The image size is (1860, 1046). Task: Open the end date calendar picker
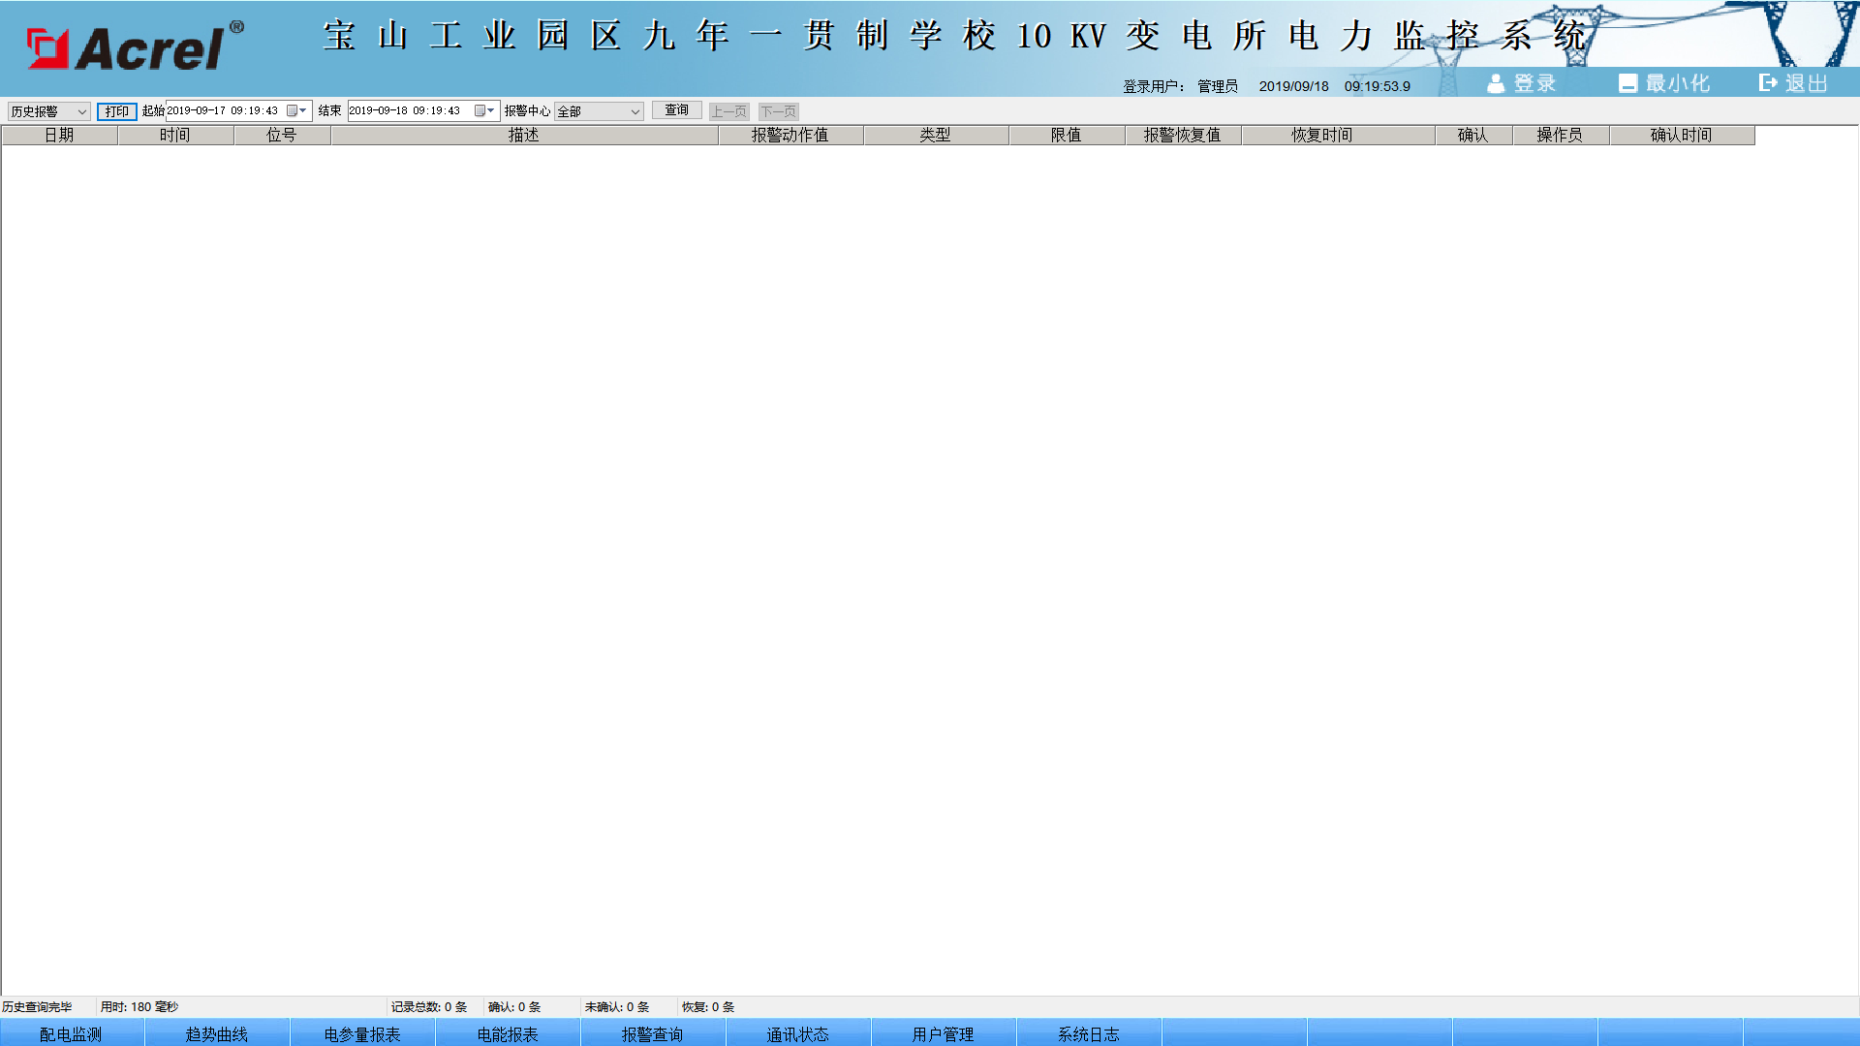click(484, 111)
